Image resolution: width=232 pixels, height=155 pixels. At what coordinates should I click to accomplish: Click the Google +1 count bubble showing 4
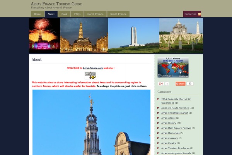[x=167, y=84]
